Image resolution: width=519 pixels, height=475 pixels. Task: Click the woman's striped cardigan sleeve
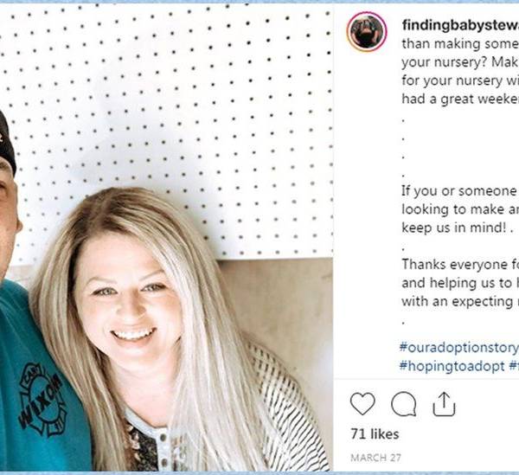[285, 407]
